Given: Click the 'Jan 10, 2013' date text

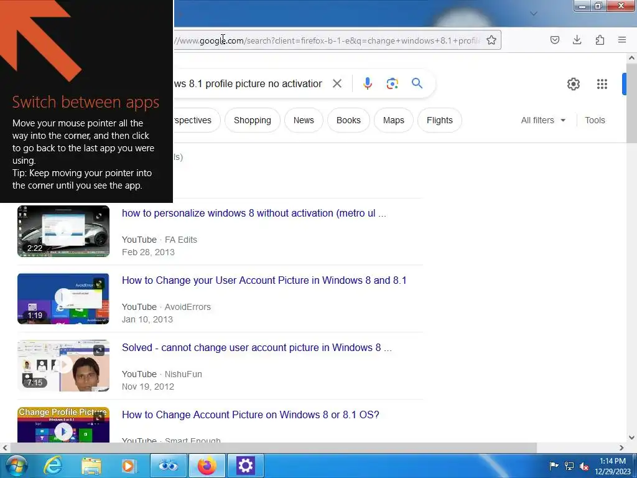Looking at the screenshot, I should coord(147,319).
